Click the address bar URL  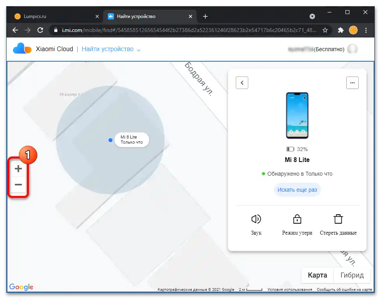(x=189, y=30)
